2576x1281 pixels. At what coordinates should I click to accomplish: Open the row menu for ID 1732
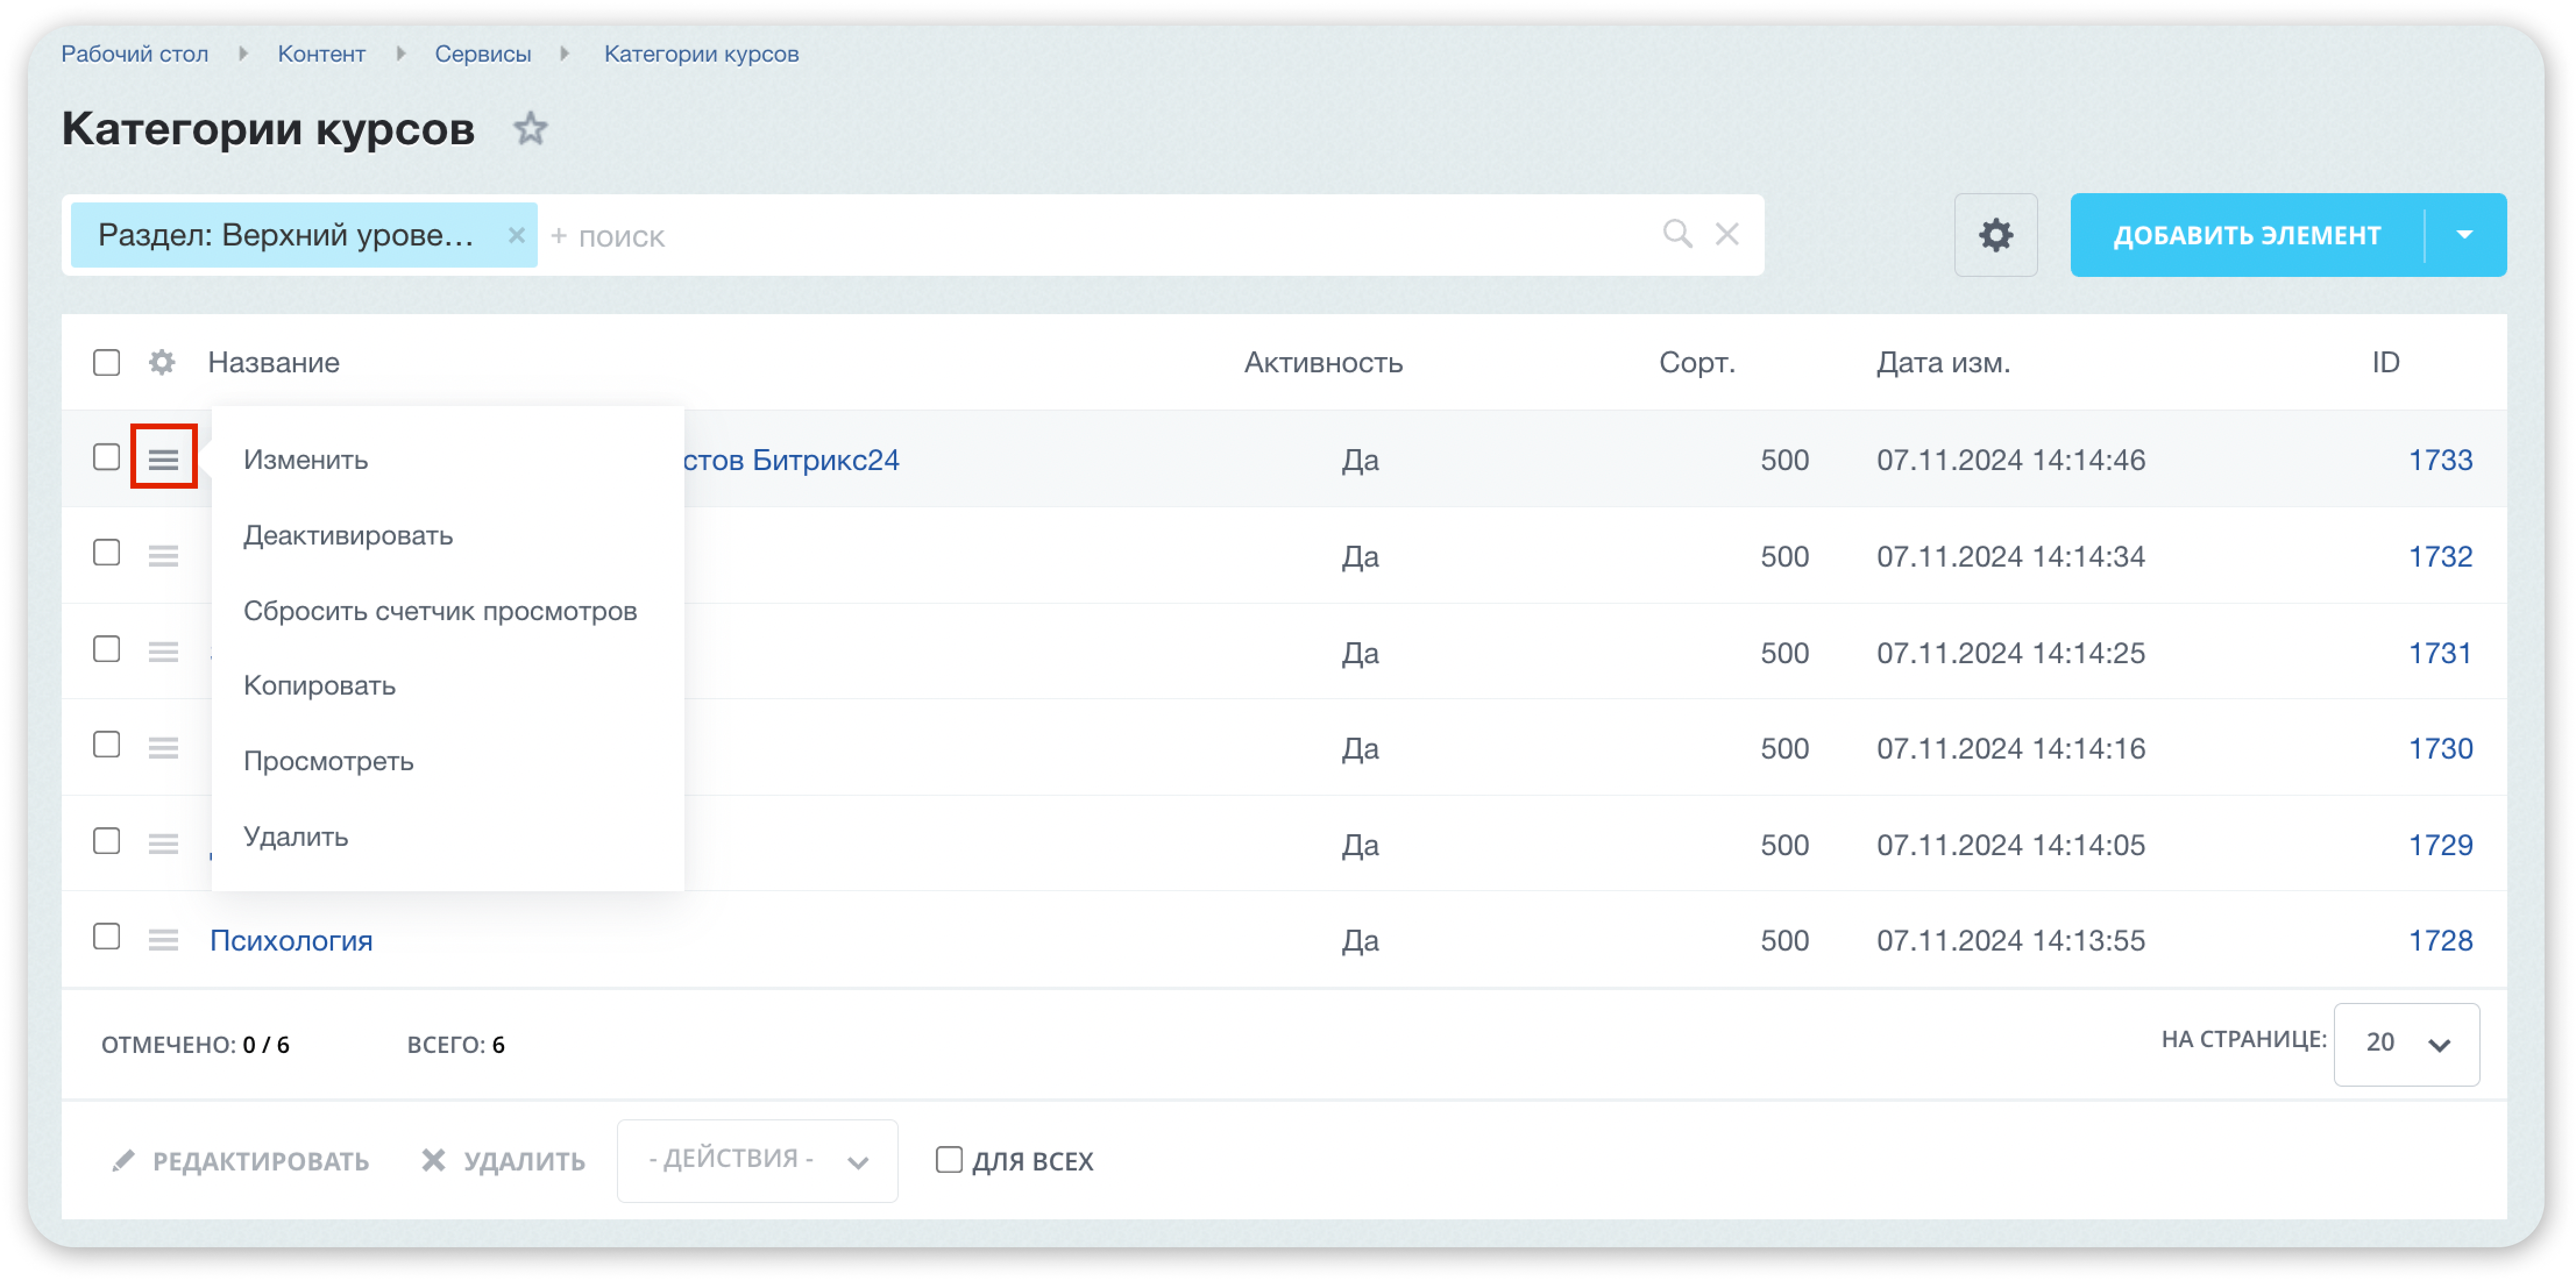point(163,556)
